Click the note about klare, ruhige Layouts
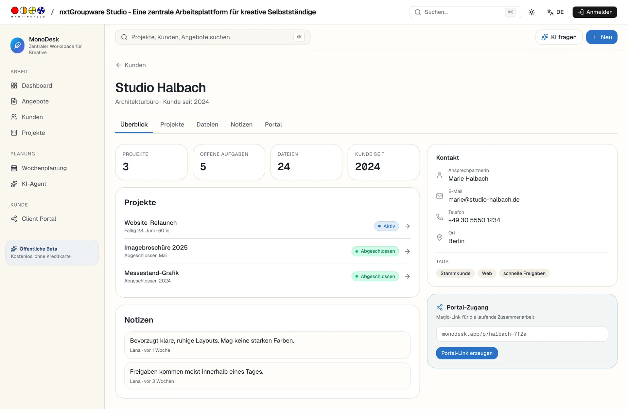628x409 pixels. tap(267, 345)
